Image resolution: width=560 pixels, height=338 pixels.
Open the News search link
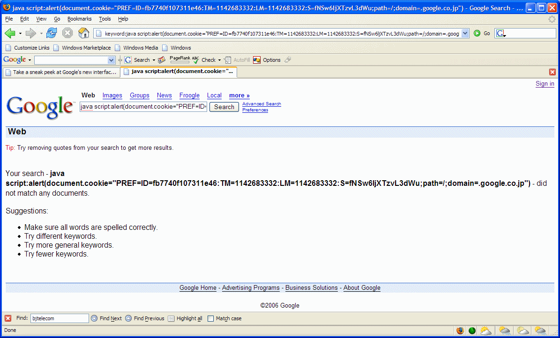(x=164, y=96)
